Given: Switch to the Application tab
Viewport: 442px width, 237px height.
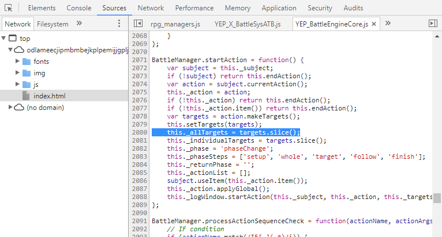Looking at the screenshot, I should [x=279, y=8].
